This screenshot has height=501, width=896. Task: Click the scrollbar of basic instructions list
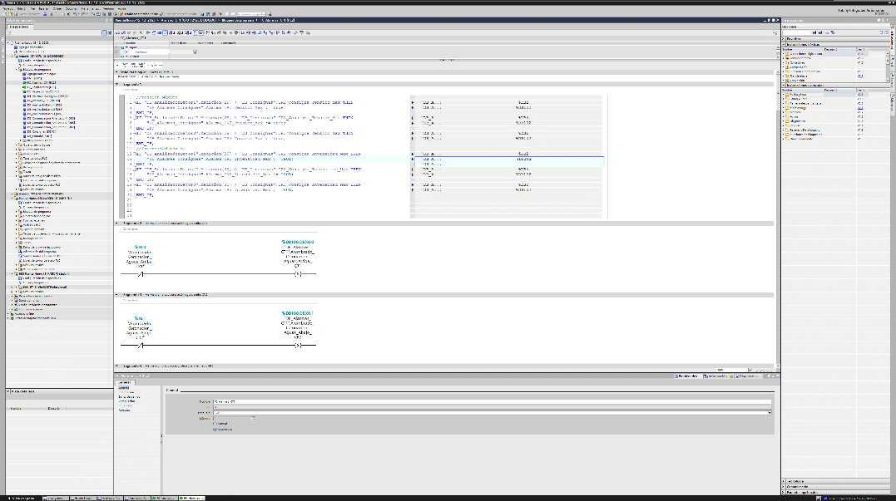coord(888,66)
